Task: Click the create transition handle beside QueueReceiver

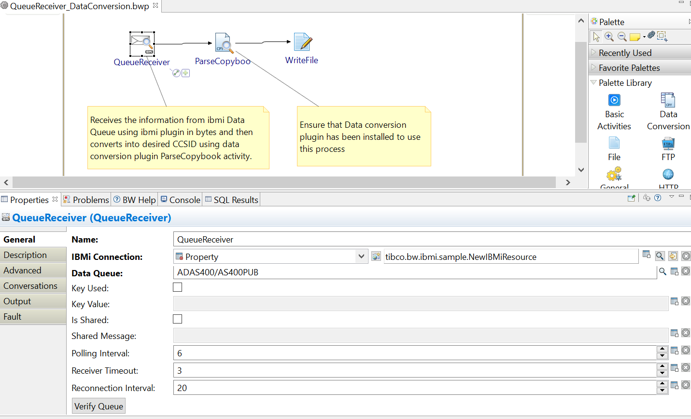Action: (176, 73)
